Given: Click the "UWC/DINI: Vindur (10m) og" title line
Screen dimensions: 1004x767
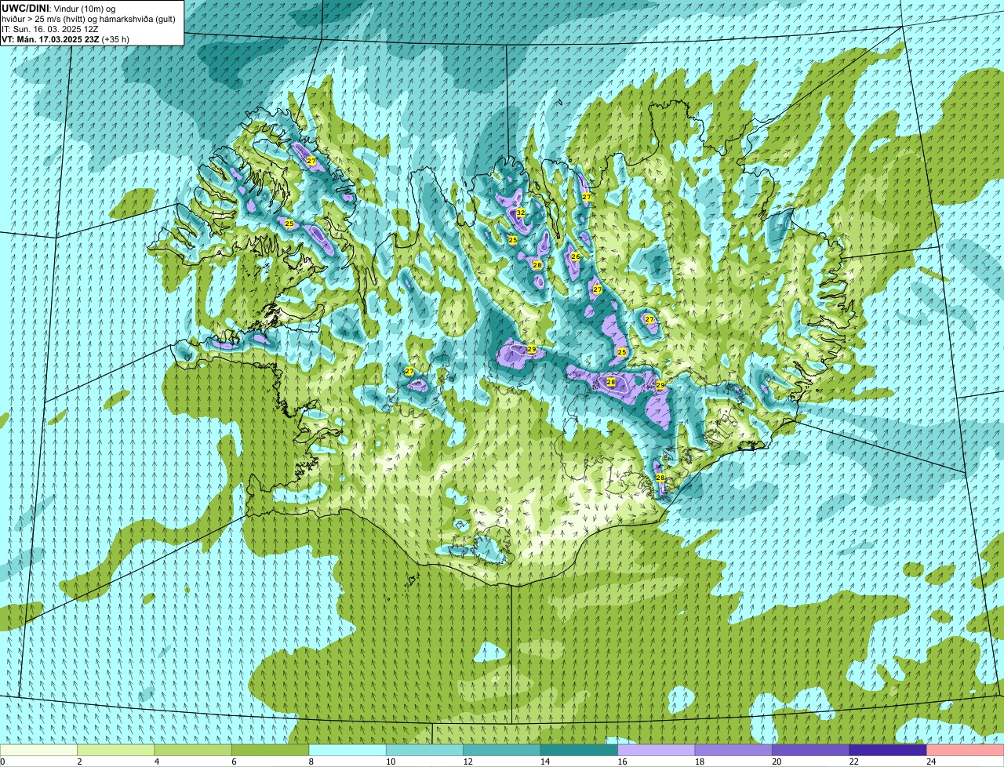Looking at the screenshot, I should click(59, 8).
